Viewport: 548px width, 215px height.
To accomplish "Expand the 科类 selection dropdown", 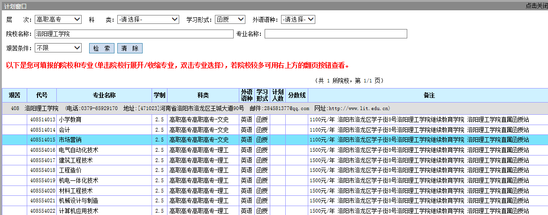I will point(148,19).
